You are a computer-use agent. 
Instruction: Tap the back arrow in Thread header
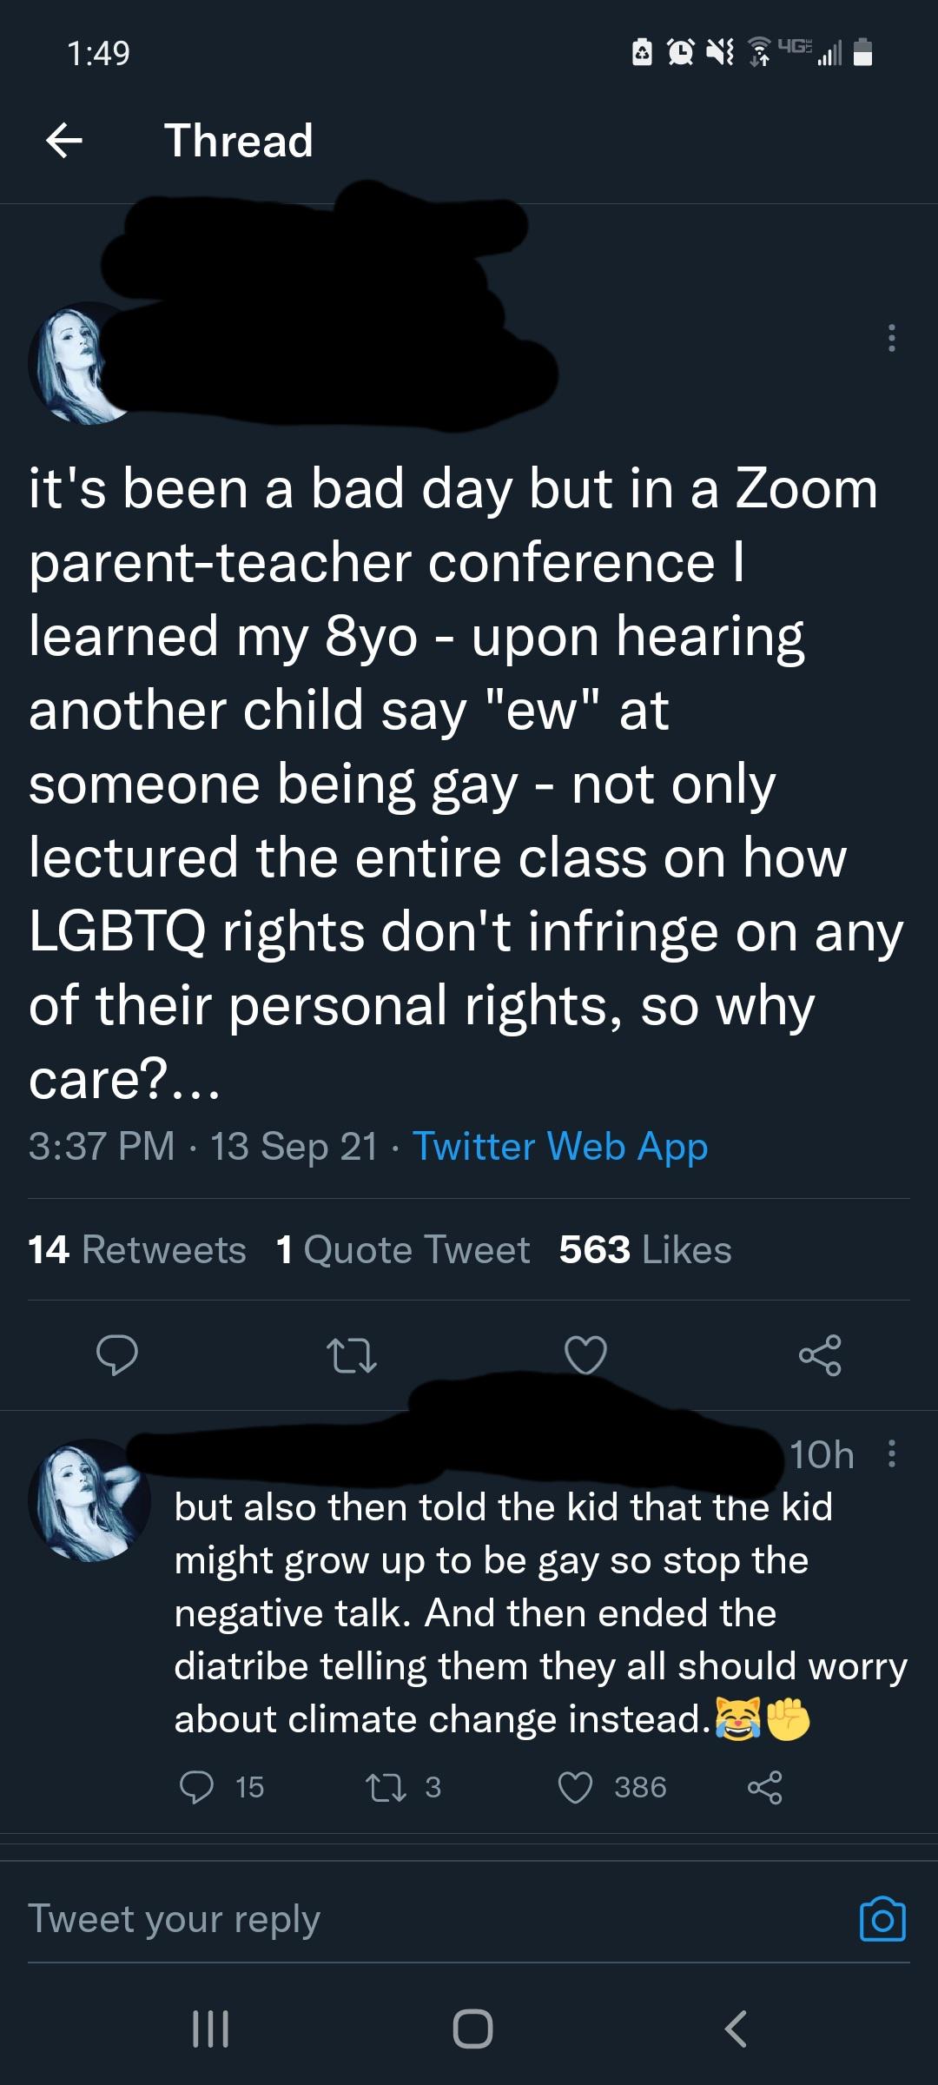click(64, 140)
